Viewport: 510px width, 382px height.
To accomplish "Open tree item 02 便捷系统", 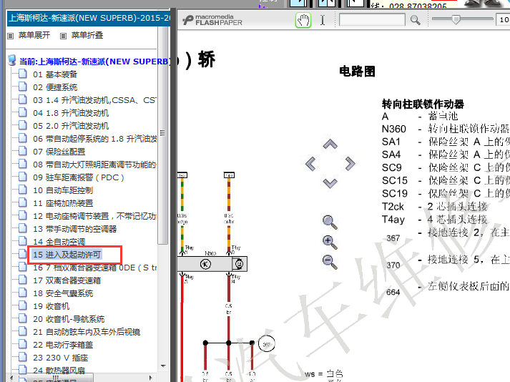I will pos(55,87).
